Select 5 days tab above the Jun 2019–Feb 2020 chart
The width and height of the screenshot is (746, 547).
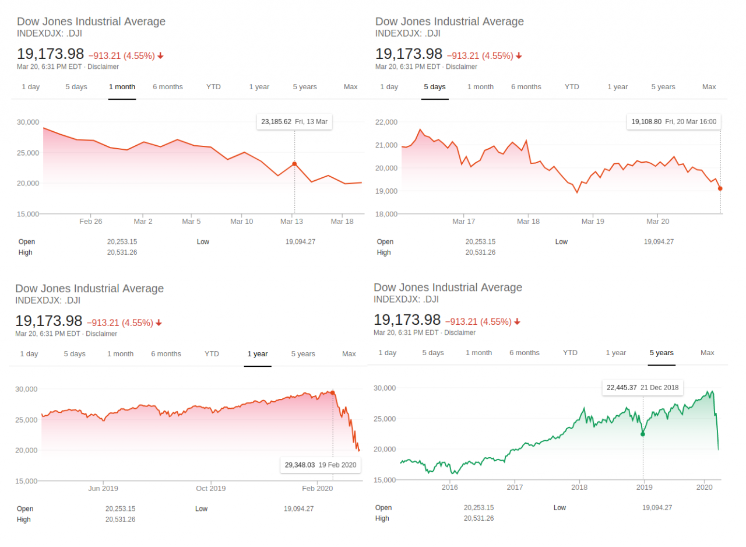click(74, 354)
